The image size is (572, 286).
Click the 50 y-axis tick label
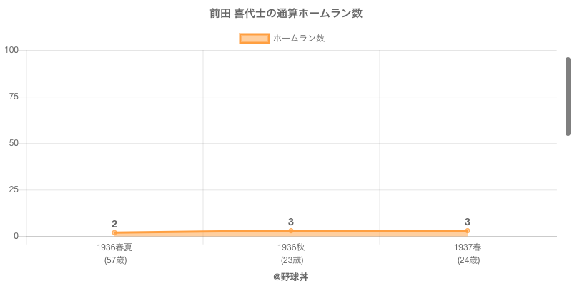pos(14,143)
